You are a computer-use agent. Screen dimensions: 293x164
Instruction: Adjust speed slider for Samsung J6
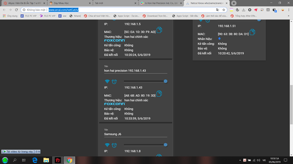tap(145, 145)
